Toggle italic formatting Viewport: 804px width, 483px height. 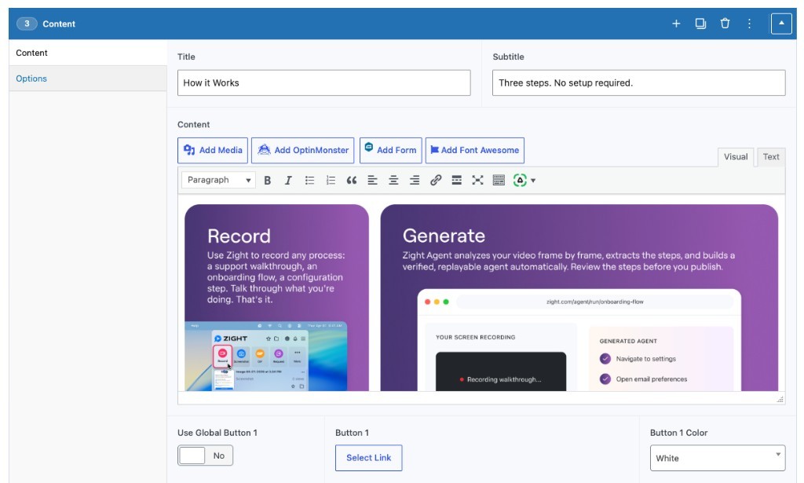288,180
